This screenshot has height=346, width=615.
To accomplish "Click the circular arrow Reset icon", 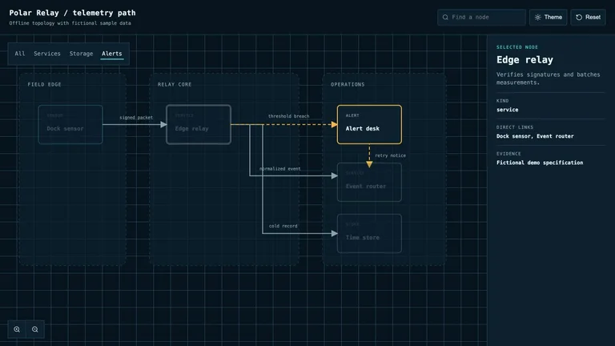I will (x=579, y=18).
